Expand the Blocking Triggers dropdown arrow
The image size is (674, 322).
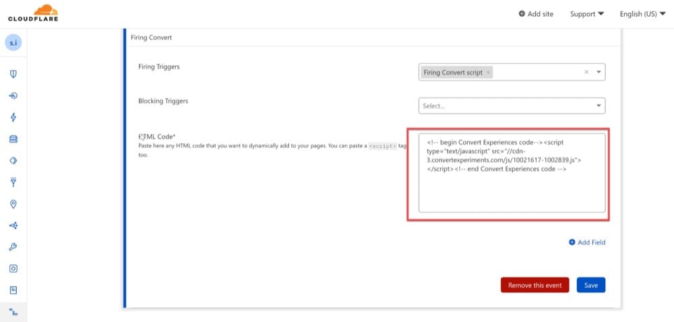[x=599, y=106]
